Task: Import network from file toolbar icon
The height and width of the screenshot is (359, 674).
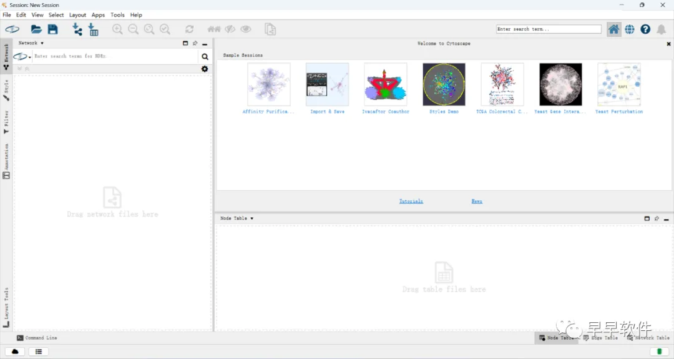Action: 77,29
